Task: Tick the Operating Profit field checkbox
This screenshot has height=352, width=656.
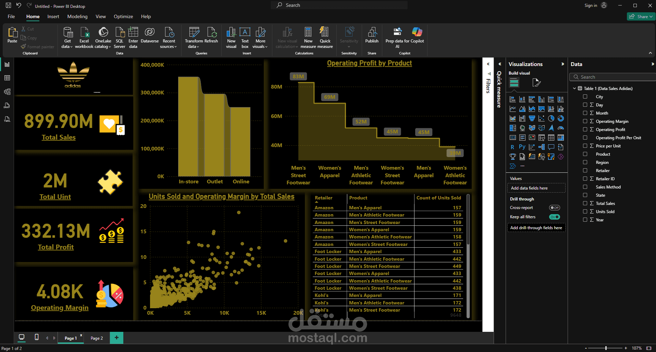Action: click(x=585, y=130)
